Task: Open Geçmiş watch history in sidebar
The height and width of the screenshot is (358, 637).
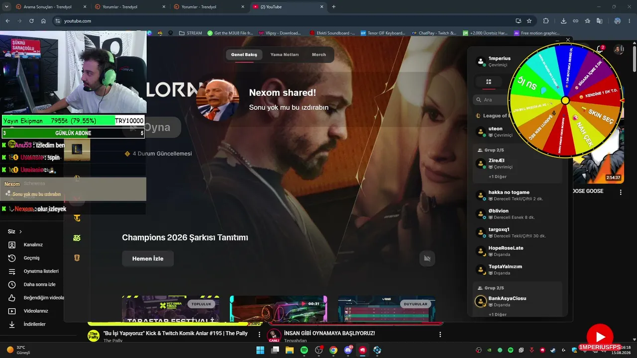Action: point(31,258)
